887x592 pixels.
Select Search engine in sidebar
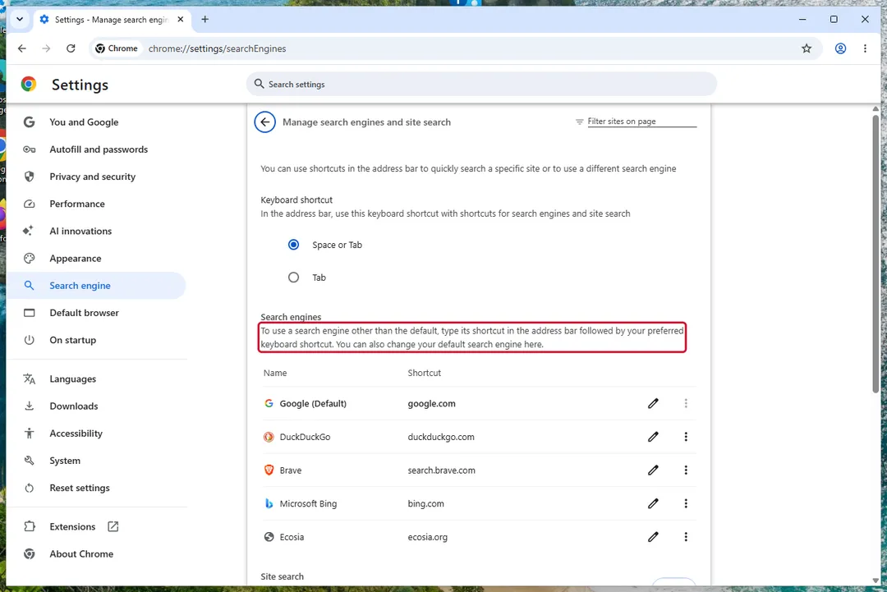tap(96, 286)
